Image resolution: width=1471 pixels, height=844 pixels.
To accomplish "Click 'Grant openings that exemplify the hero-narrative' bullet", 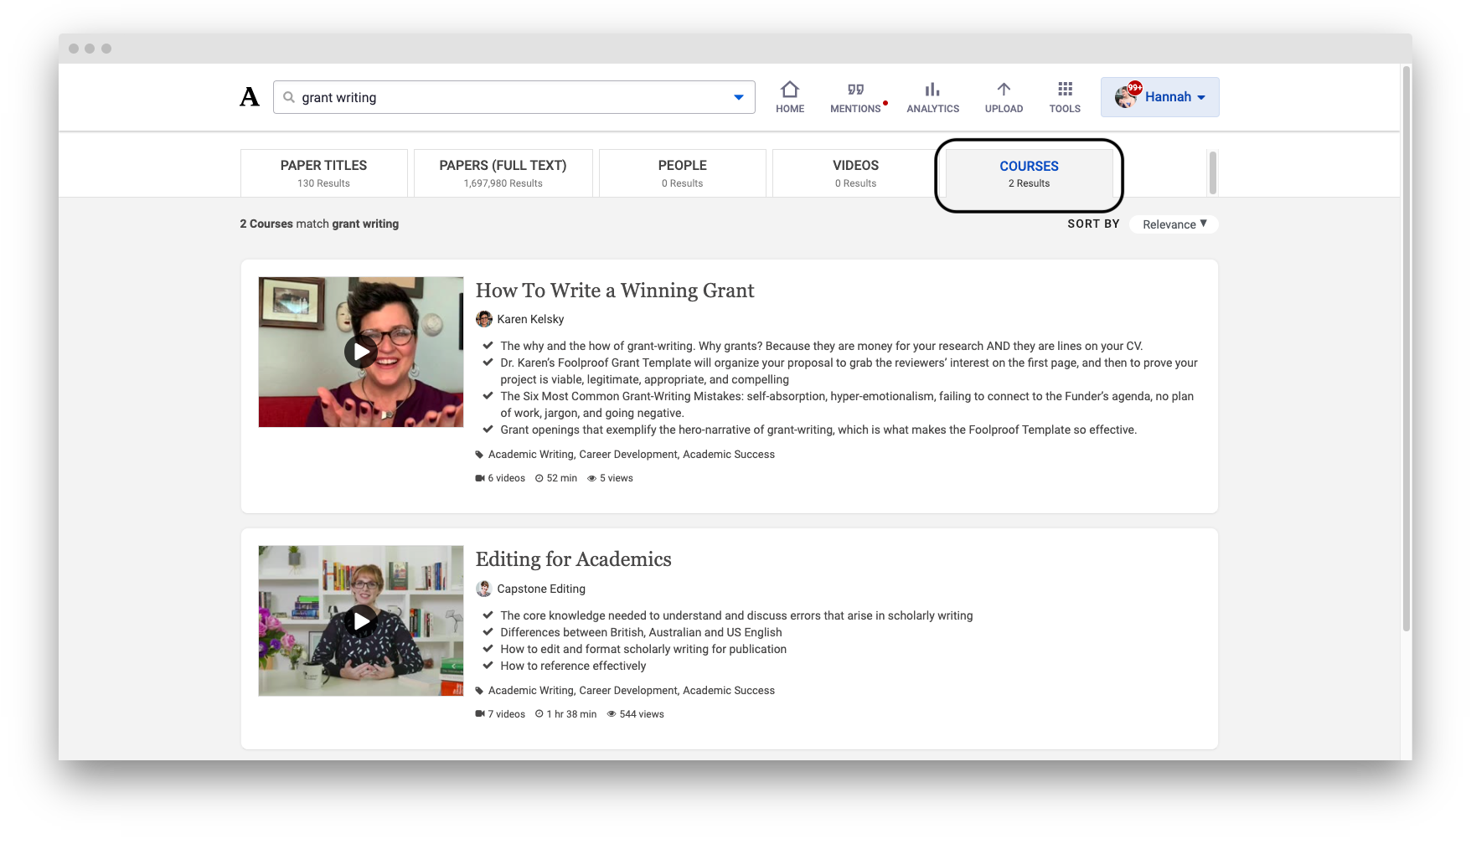I will click(x=818, y=430).
